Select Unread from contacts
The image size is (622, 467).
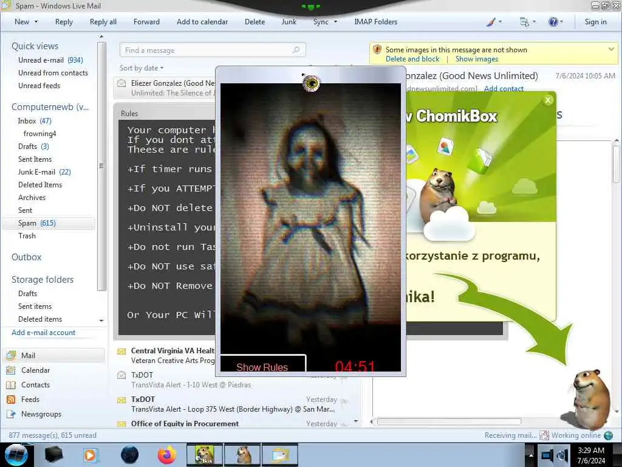[53, 73]
